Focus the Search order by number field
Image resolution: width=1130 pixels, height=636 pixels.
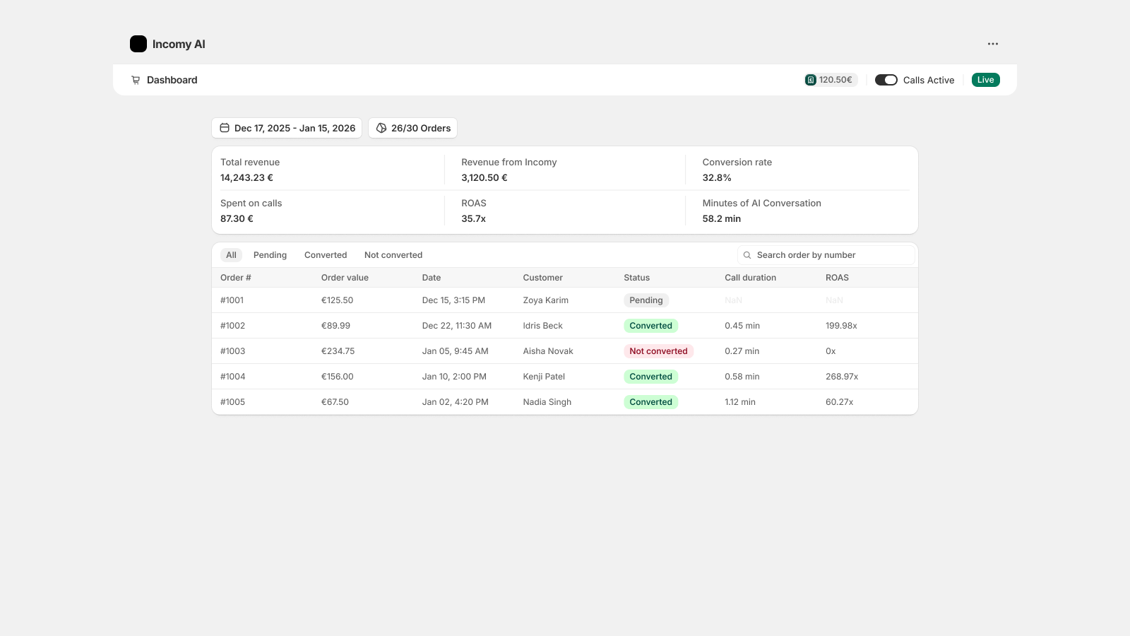pyautogui.click(x=830, y=255)
